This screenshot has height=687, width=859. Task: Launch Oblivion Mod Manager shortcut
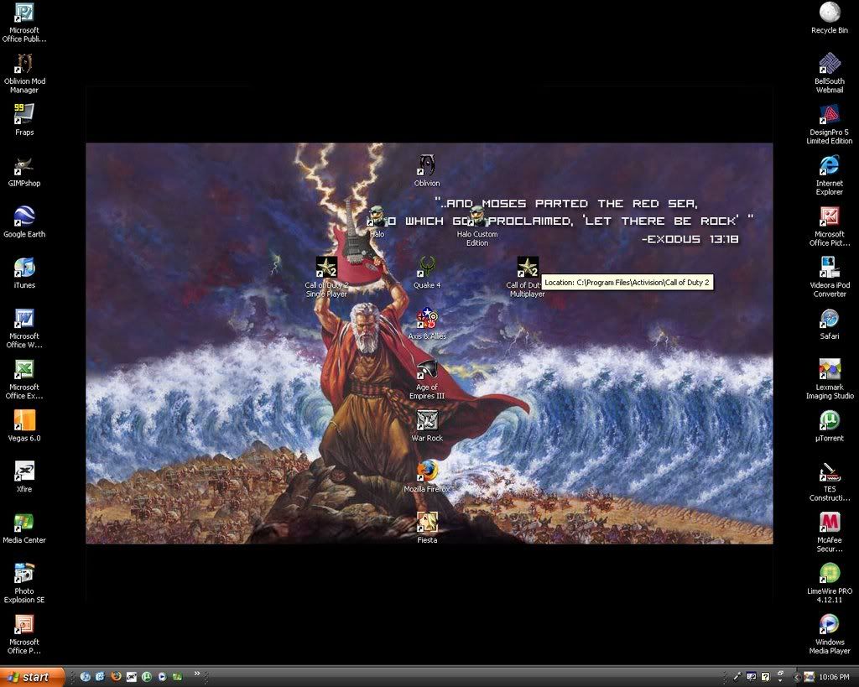(24, 74)
